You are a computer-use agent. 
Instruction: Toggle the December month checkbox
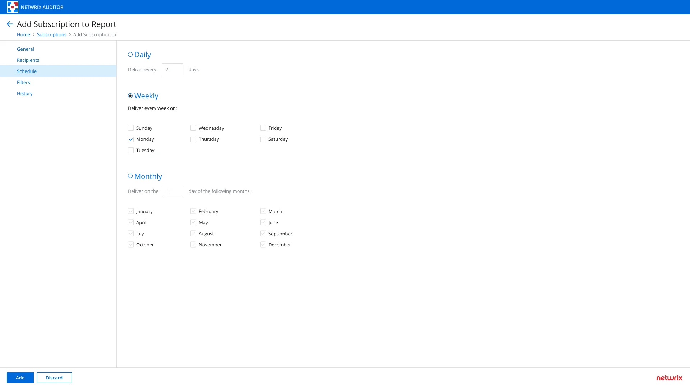click(x=263, y=245)
